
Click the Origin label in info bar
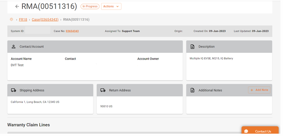(178, 31)
